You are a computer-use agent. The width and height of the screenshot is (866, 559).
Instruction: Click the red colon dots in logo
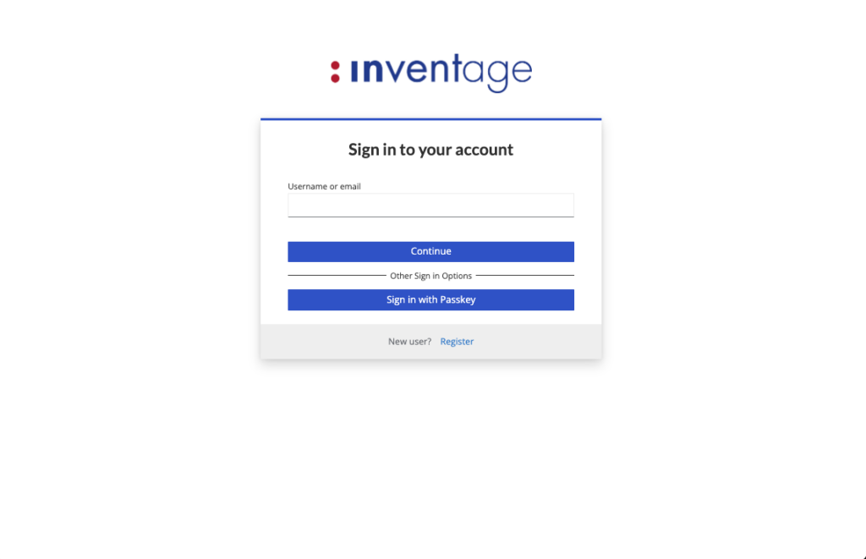pos(335,72)
